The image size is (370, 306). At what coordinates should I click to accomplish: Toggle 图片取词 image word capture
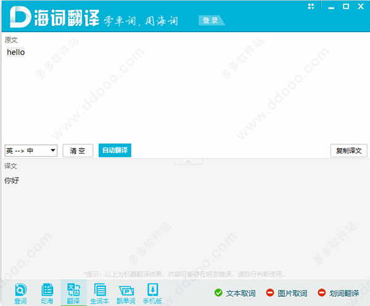click(287, 293)
